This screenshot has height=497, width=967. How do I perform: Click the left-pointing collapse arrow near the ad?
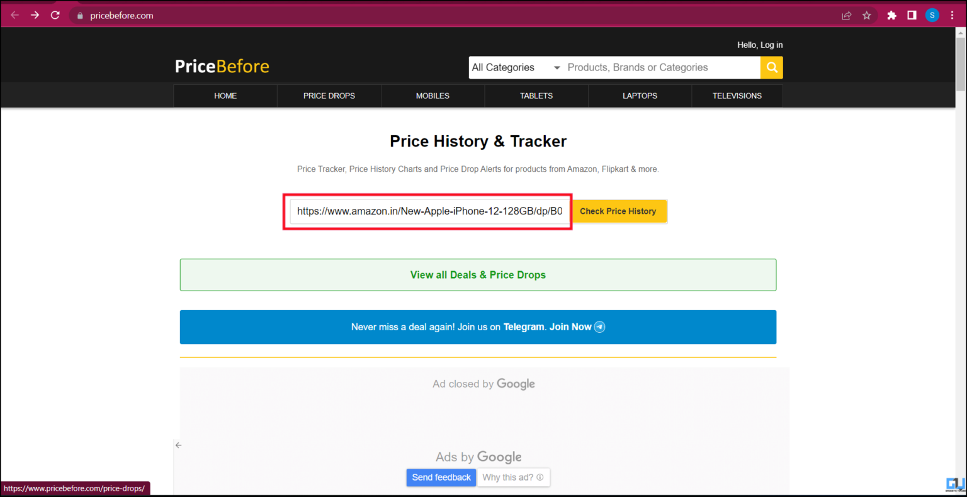click(x=178, y=445)
